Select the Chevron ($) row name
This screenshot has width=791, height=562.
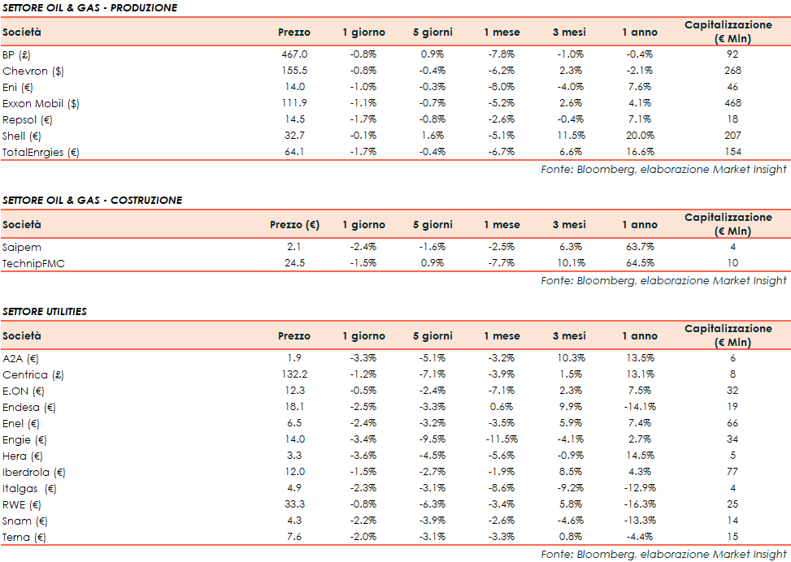click(x=33, y=71)
